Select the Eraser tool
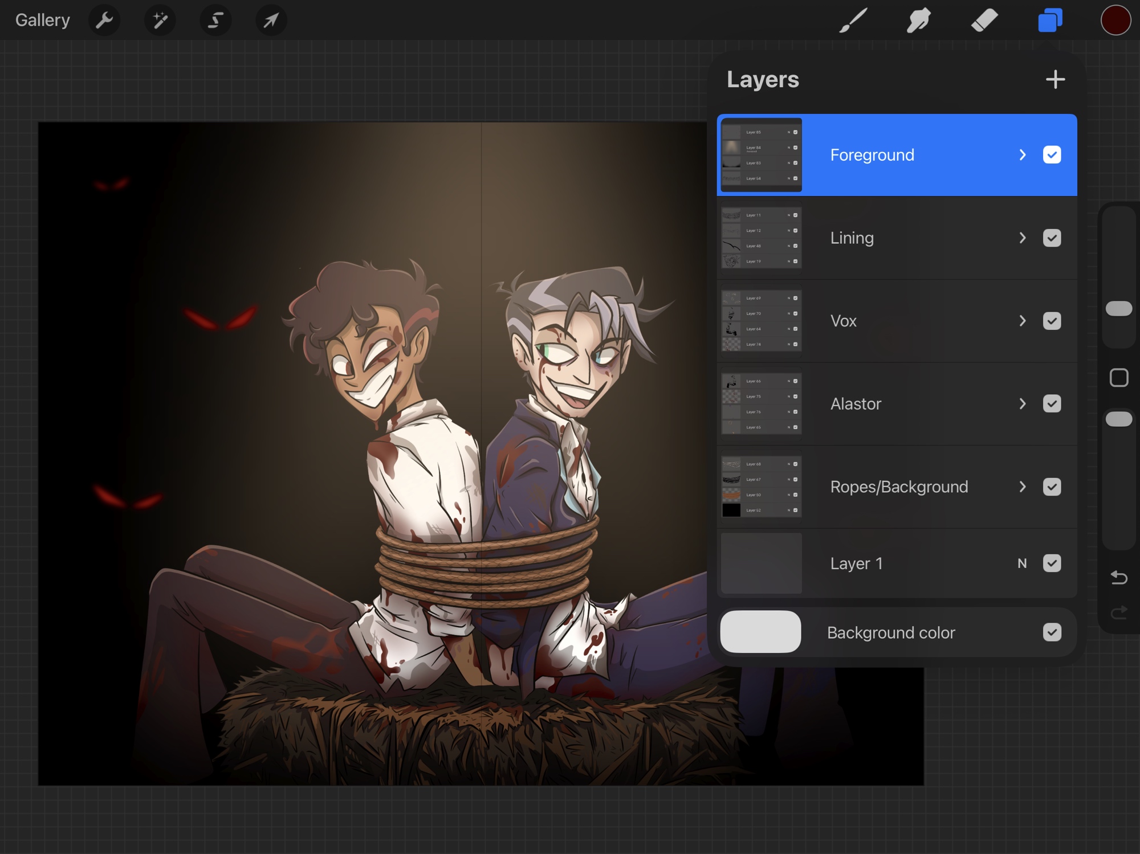 (x=984, y=21)
